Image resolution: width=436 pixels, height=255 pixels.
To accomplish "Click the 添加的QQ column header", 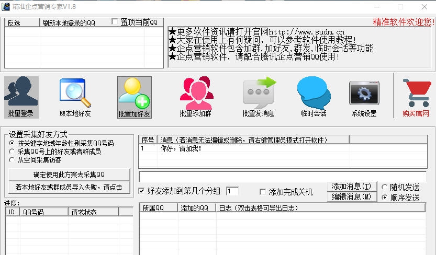I will 197,208.
